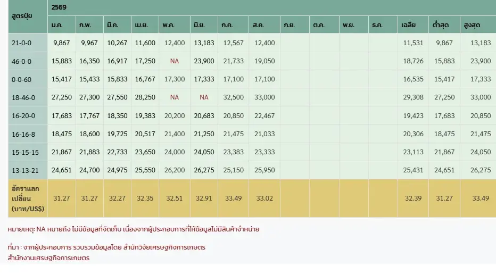Select the 11,600 price cell
496x274 pixels.
[145, 43]
